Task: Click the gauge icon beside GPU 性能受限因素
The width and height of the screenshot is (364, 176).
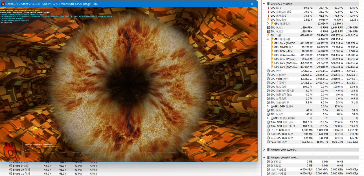Action: tap(272, 118)
